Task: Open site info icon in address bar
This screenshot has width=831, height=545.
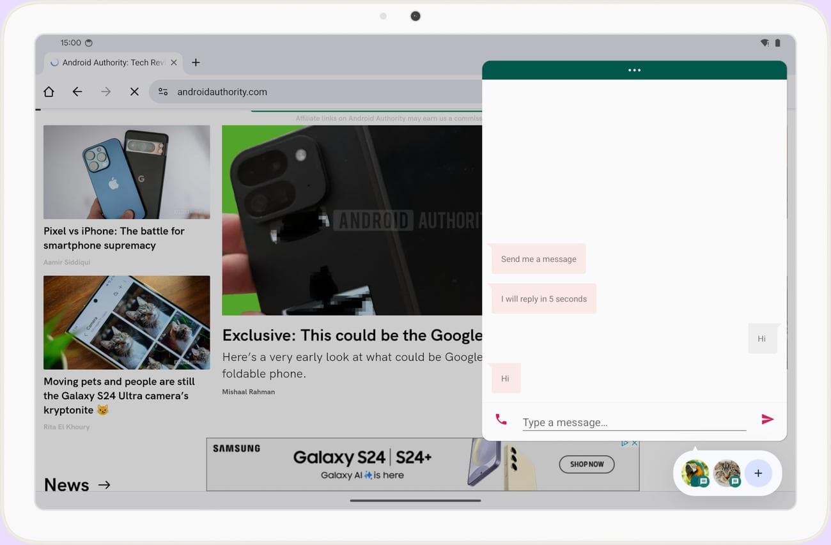Action: 163,92
